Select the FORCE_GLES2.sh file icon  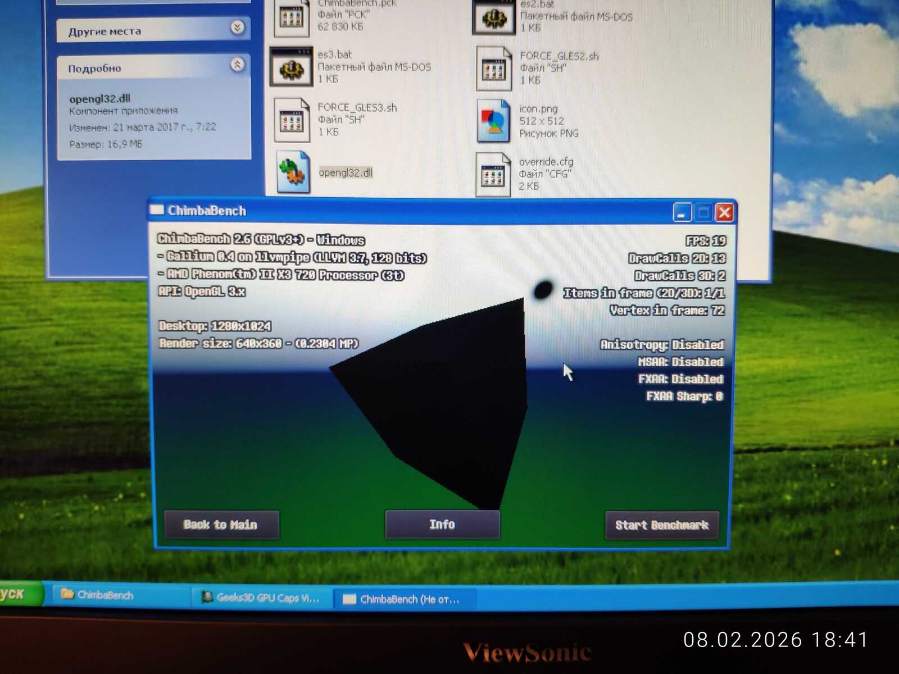click(x=494, y=69)
